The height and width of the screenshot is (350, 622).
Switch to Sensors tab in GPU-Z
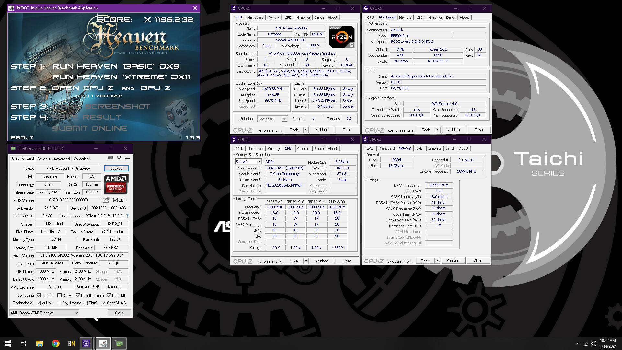point(44,159)
